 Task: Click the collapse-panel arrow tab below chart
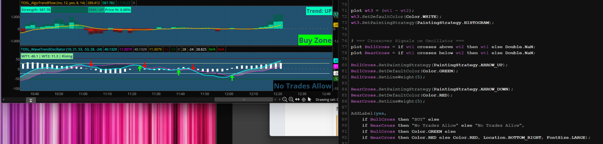pos(31,100)
